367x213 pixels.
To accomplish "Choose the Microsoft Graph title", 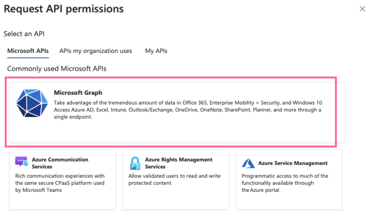I will pos(78,93).
